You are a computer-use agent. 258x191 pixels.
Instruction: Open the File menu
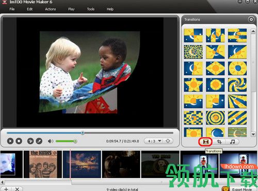pos(12,9)
